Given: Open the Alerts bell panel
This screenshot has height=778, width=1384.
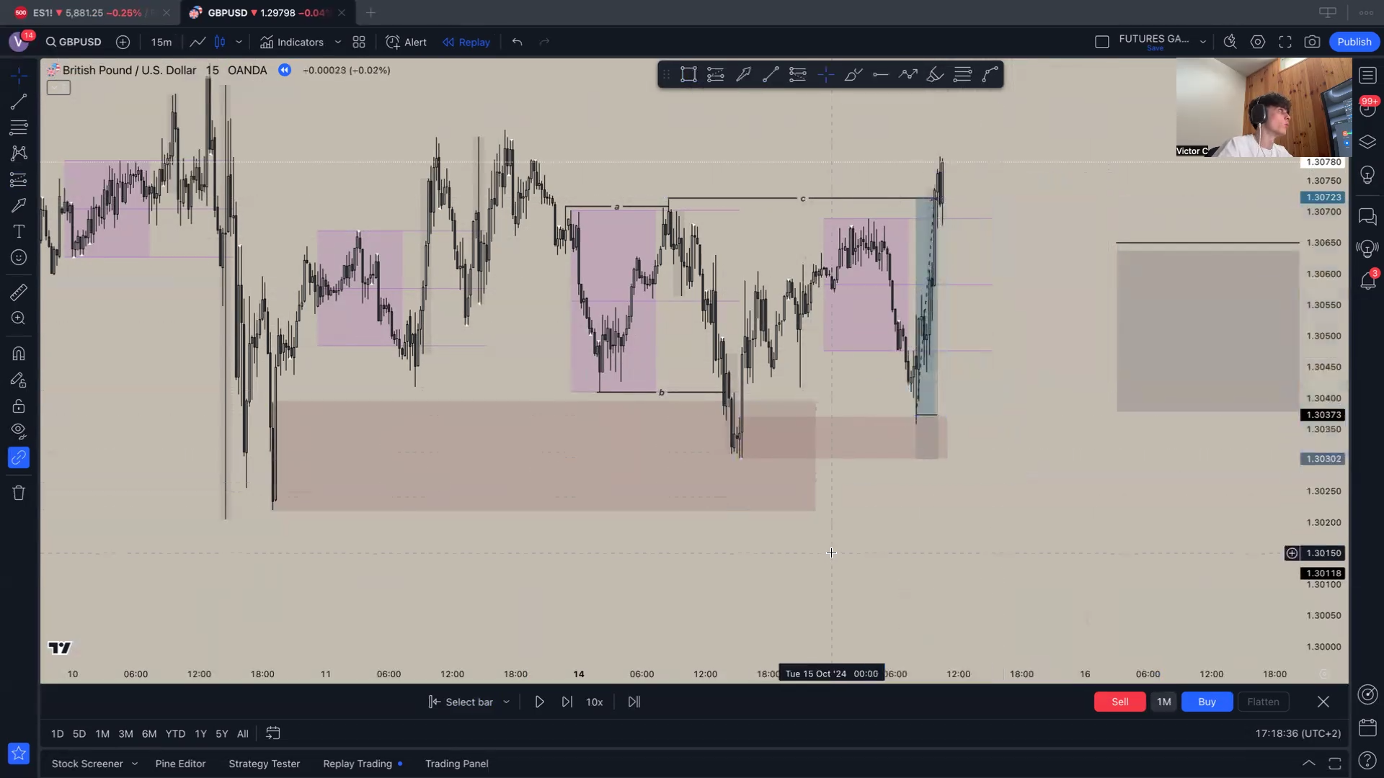Looking at the screenshot, I should (1367, 281).
